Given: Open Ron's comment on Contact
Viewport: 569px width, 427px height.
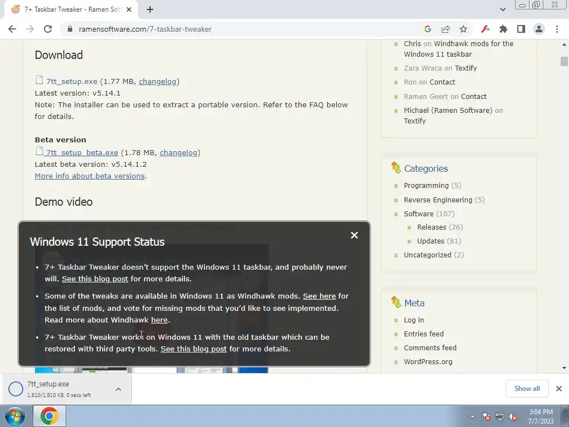Looking at the screenshot, I should pos(442,82).
